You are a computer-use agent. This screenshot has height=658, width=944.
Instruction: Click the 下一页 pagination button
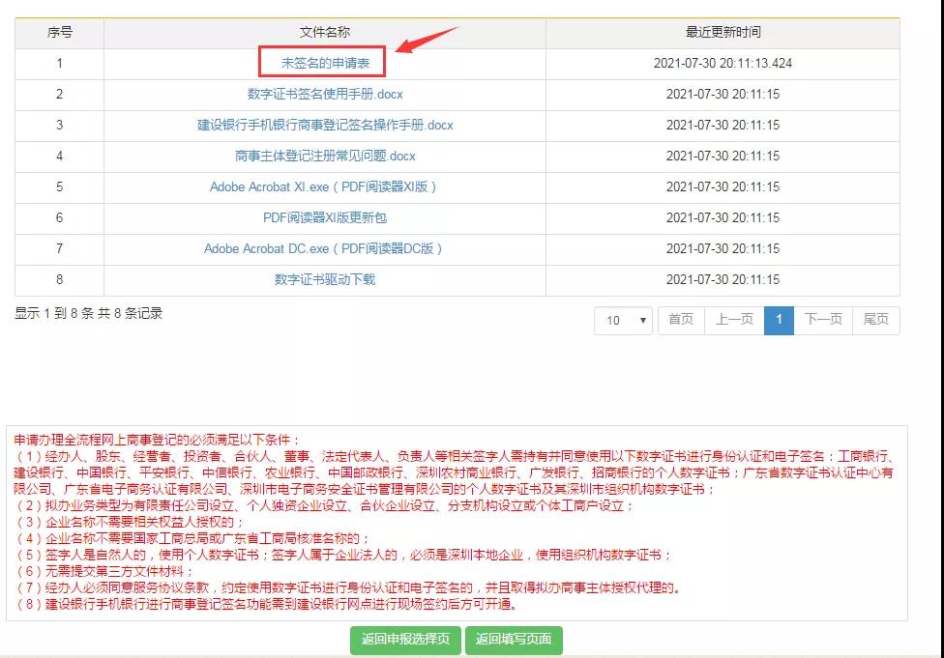coord(823,320)
